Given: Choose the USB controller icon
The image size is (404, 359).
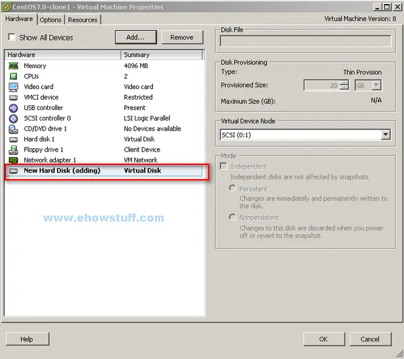Looking at the screenshot, I should tap(13, 108).
